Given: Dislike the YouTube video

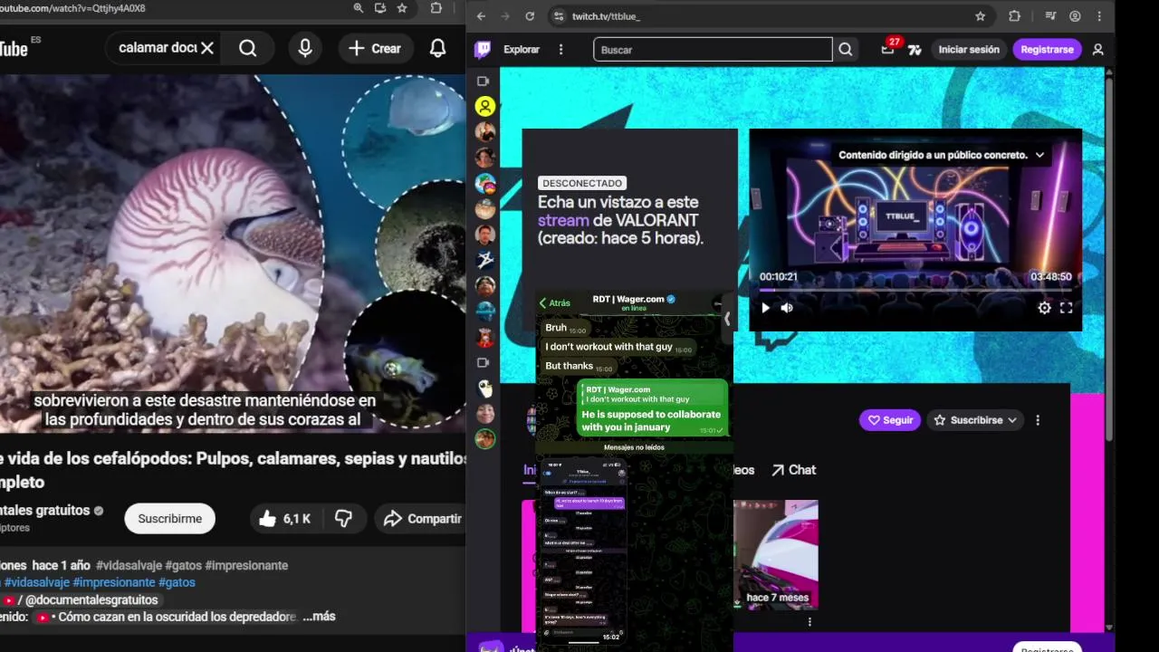Looking at the screenshot, I should coord(344,519).
